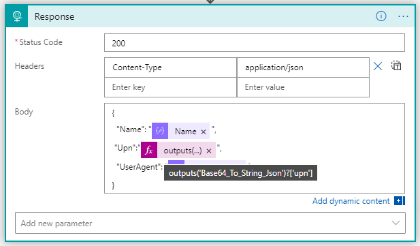The image size is (420, 246).
Task: Click the dropdown chevron for new parameter
Action: point(395,223)
